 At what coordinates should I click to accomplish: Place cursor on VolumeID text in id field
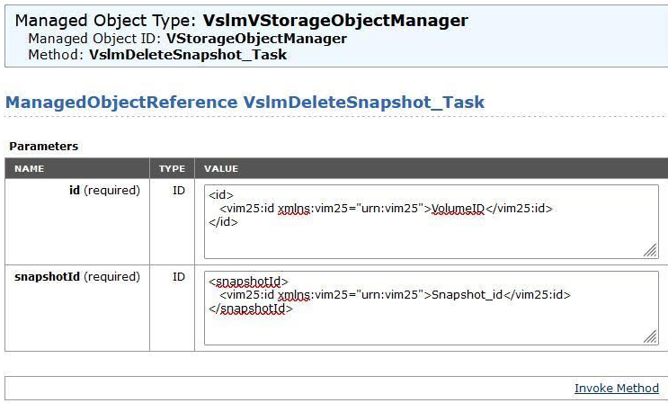(x=458, y=209)
